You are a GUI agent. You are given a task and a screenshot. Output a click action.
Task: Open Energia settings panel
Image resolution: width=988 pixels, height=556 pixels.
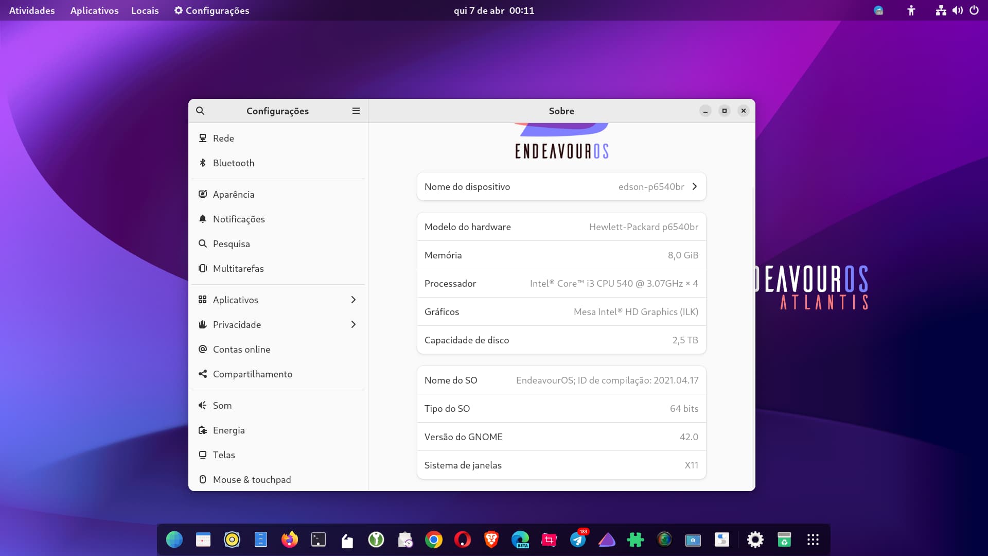tap(278, 430)
